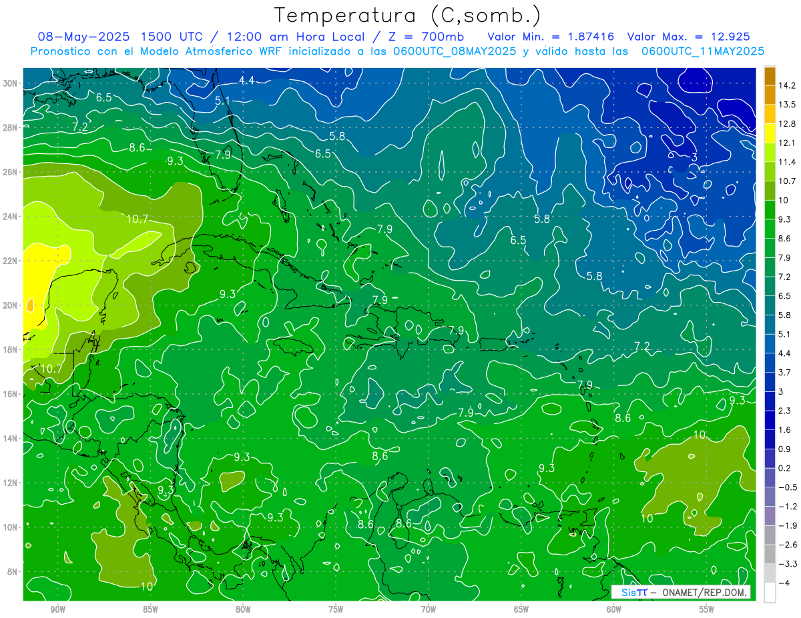
Task: Click colorbar value 2.3
Action: coord(786,411)
